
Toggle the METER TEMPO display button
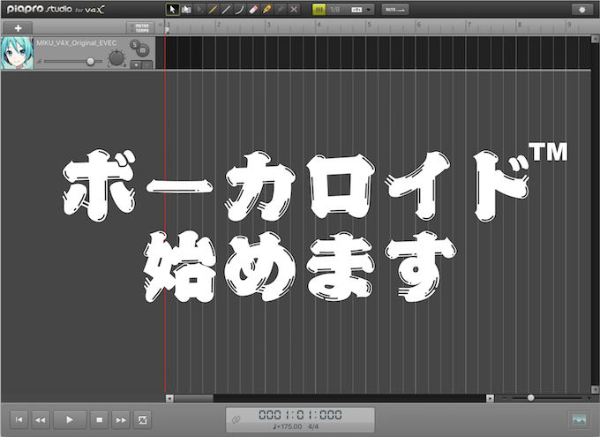[x=140, y=28]
